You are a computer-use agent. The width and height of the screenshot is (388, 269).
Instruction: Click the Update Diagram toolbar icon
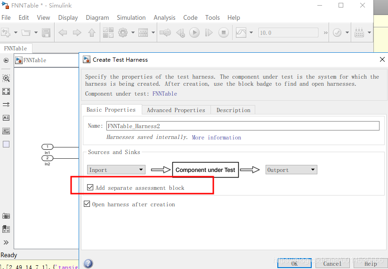pos(165,33)
